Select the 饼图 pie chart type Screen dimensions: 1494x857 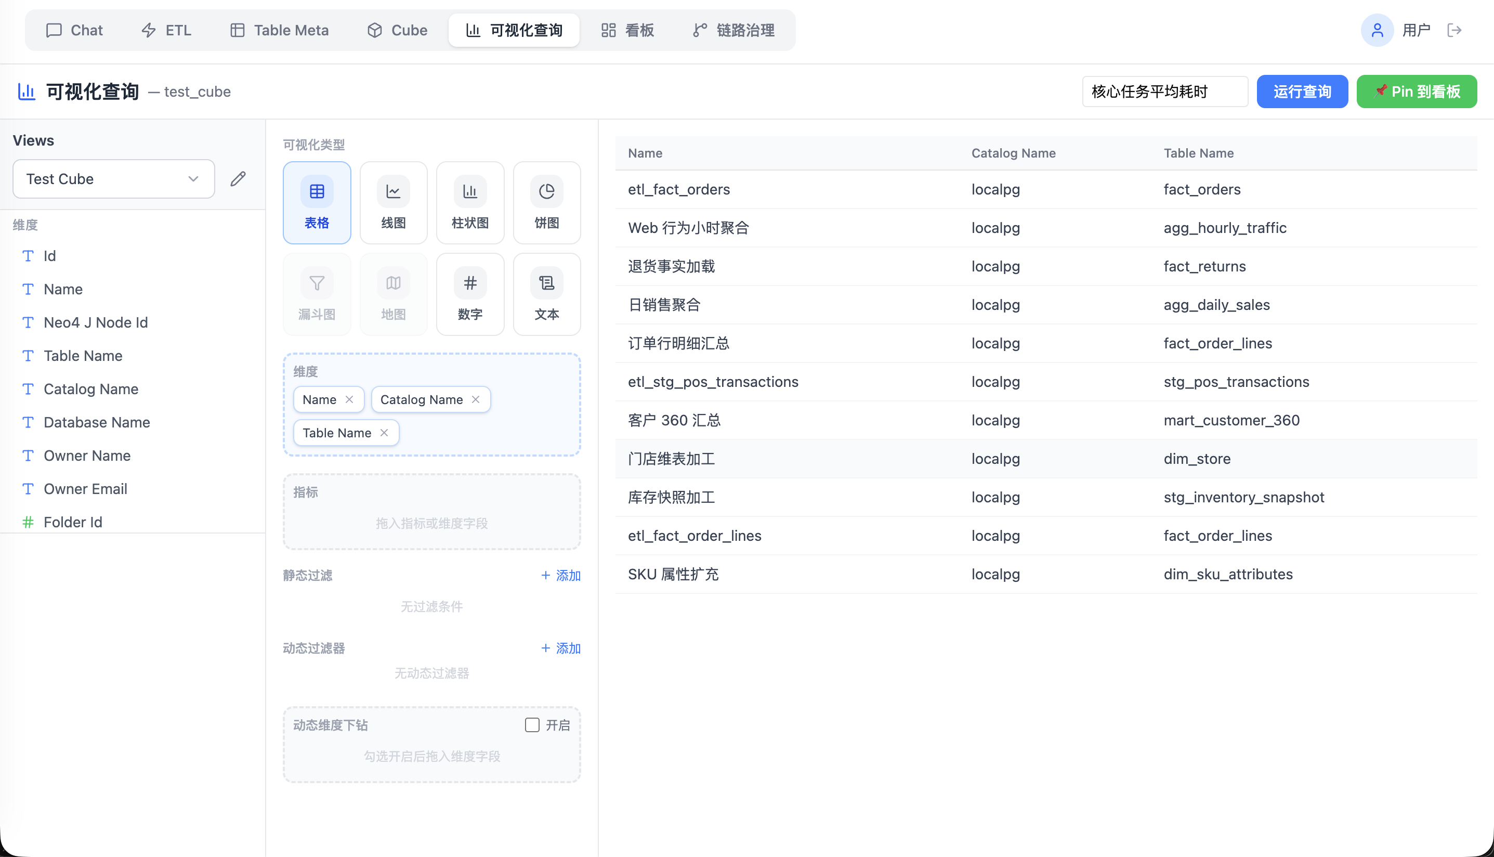click(x=546, y=202)
